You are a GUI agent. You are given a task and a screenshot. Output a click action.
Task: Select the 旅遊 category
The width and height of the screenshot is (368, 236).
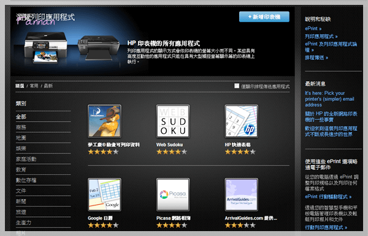(x=21, y=212)
